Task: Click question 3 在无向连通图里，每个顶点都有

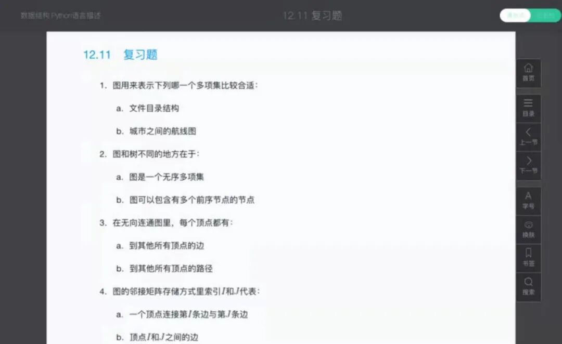Action: point(166,223)
